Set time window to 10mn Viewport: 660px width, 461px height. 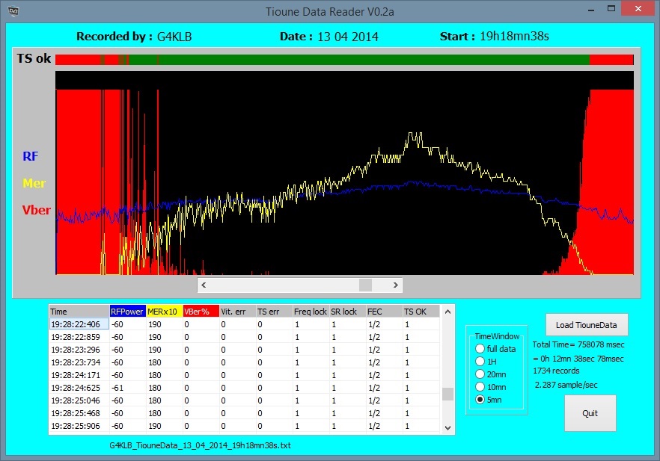(x=480, y=387)
